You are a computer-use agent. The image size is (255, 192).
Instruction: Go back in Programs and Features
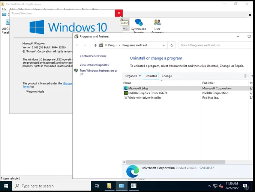click(77, 45)
